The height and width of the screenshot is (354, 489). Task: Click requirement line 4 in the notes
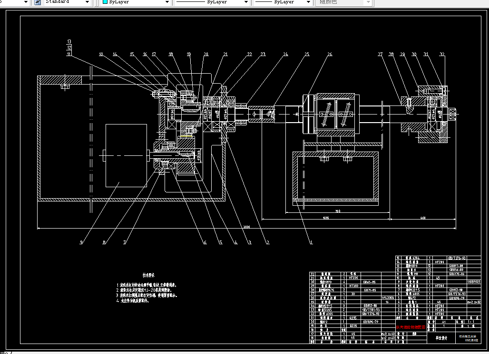133,301
